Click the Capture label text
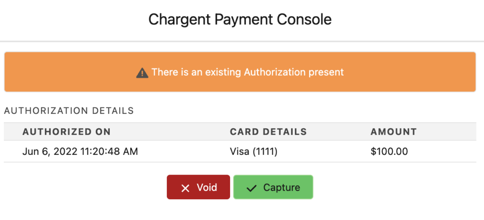The height and width of the screenshot is (220, 484). [x=281, y=187]
